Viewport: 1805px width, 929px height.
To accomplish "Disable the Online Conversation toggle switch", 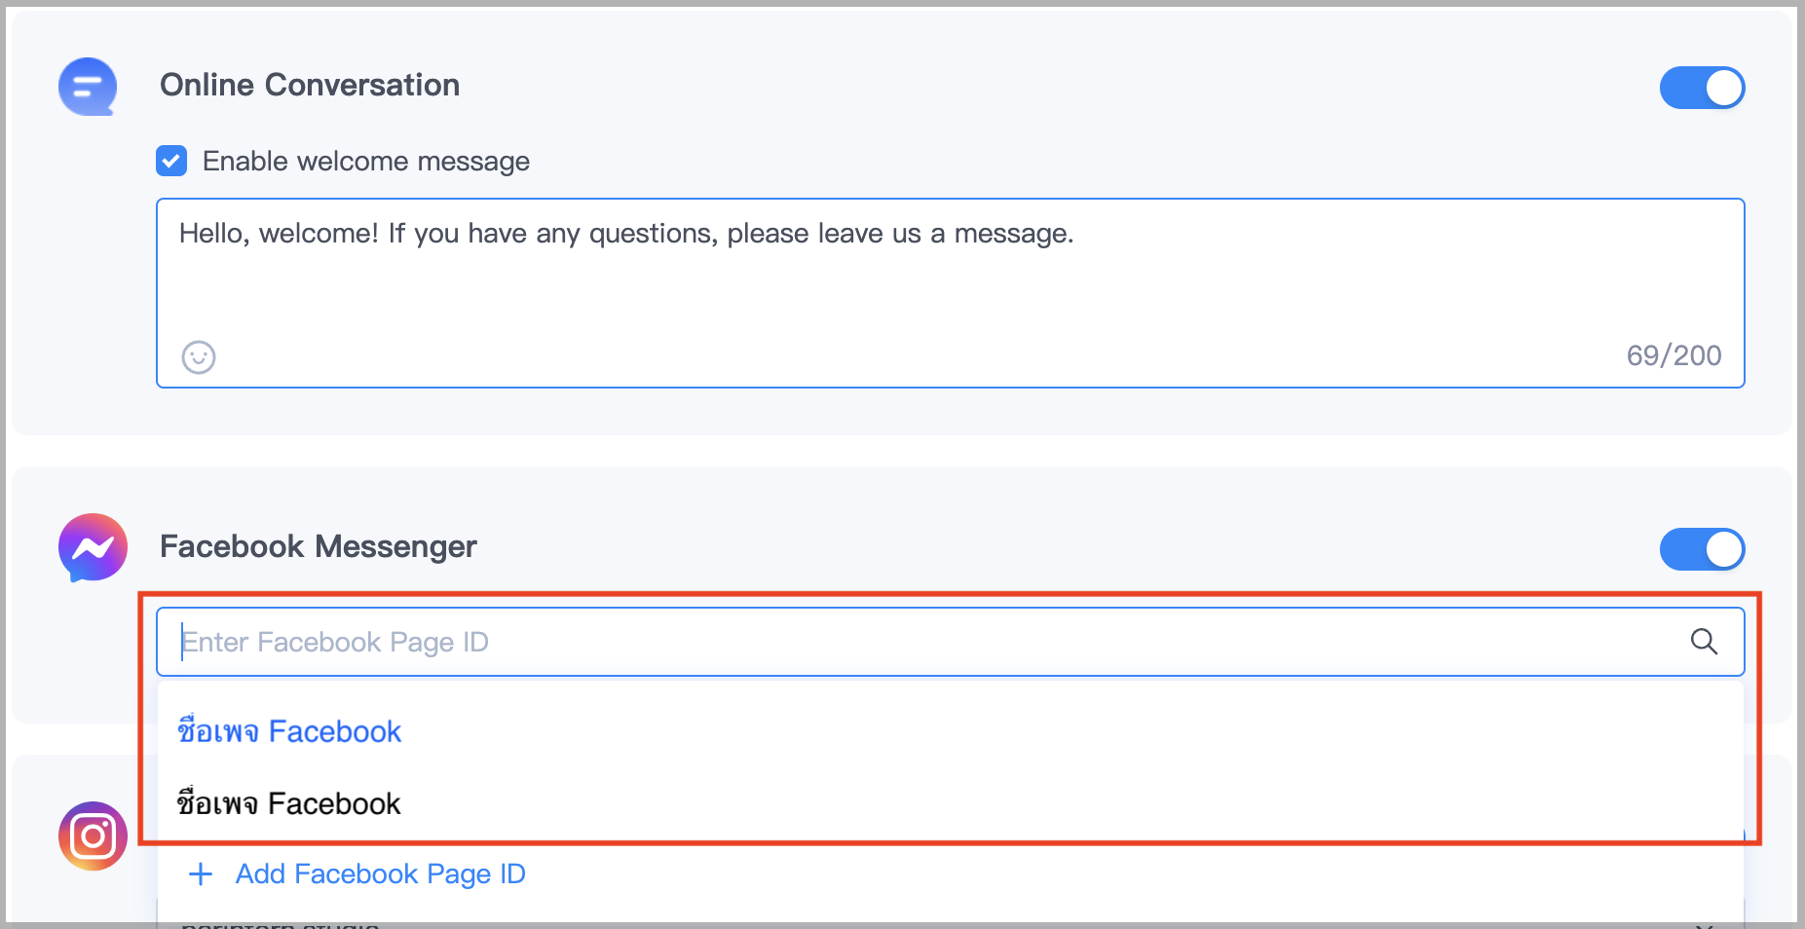I will pyautogui.click(x=1702, y=88).
